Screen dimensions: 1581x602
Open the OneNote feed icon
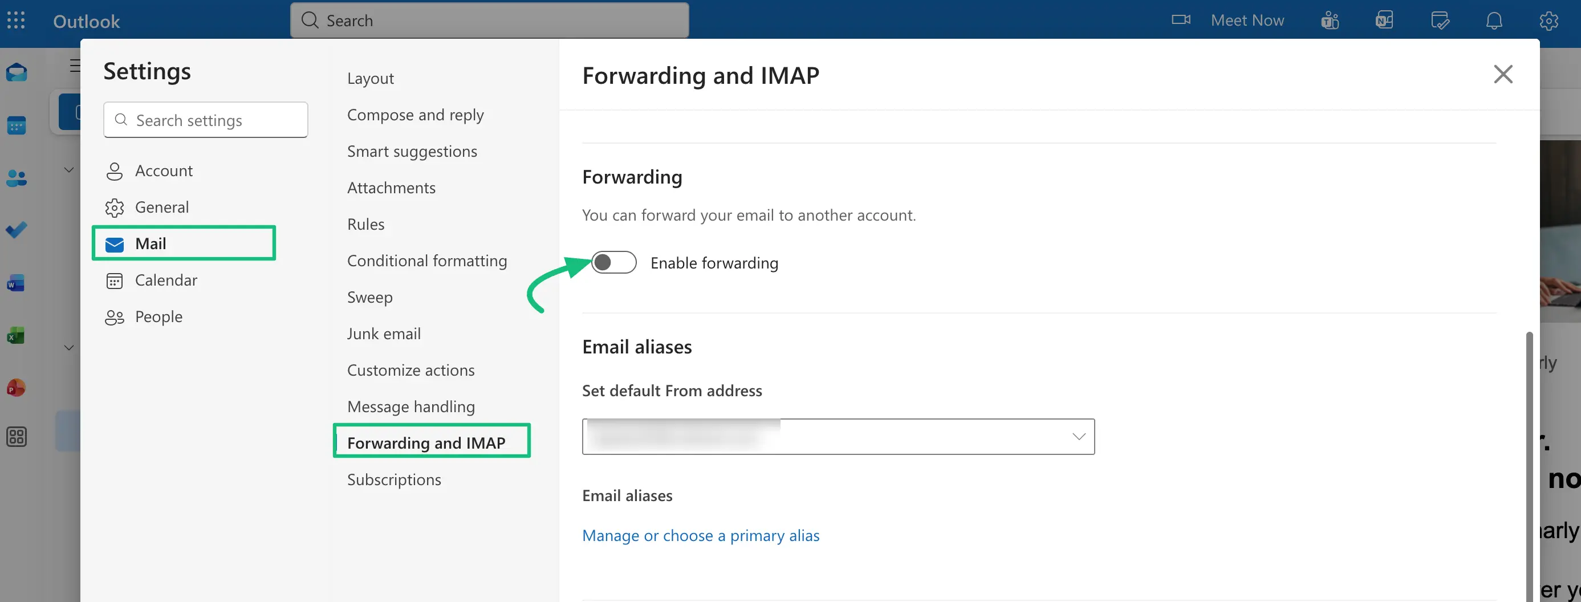point(1384,21)
